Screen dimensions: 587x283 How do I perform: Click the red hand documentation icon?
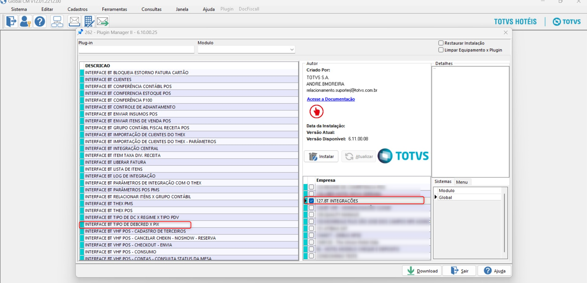tap(317, 111)
